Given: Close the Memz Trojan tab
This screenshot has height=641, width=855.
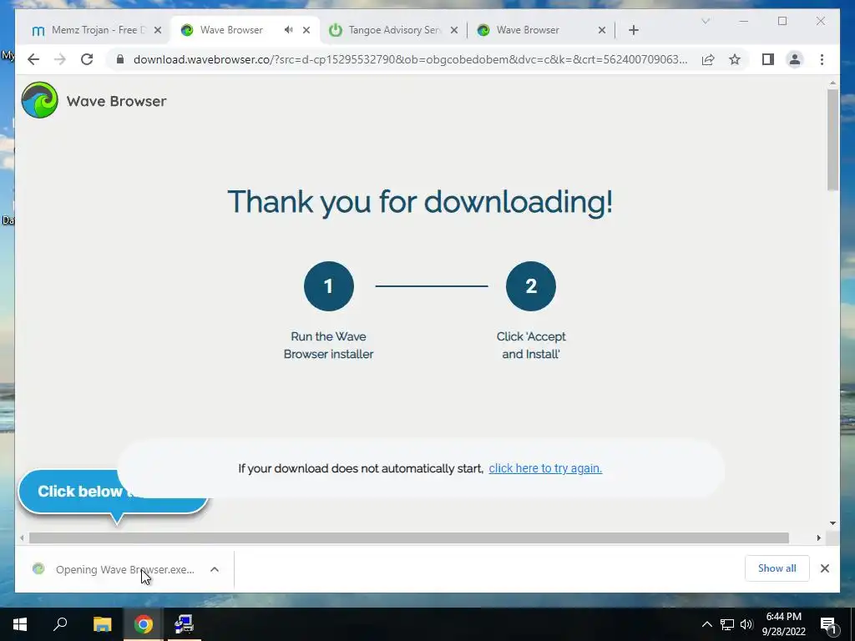Looking at the screenshot, I should [158, 30].
